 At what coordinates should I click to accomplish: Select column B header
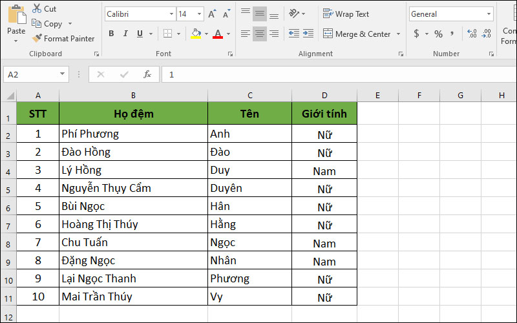[133, 96]
